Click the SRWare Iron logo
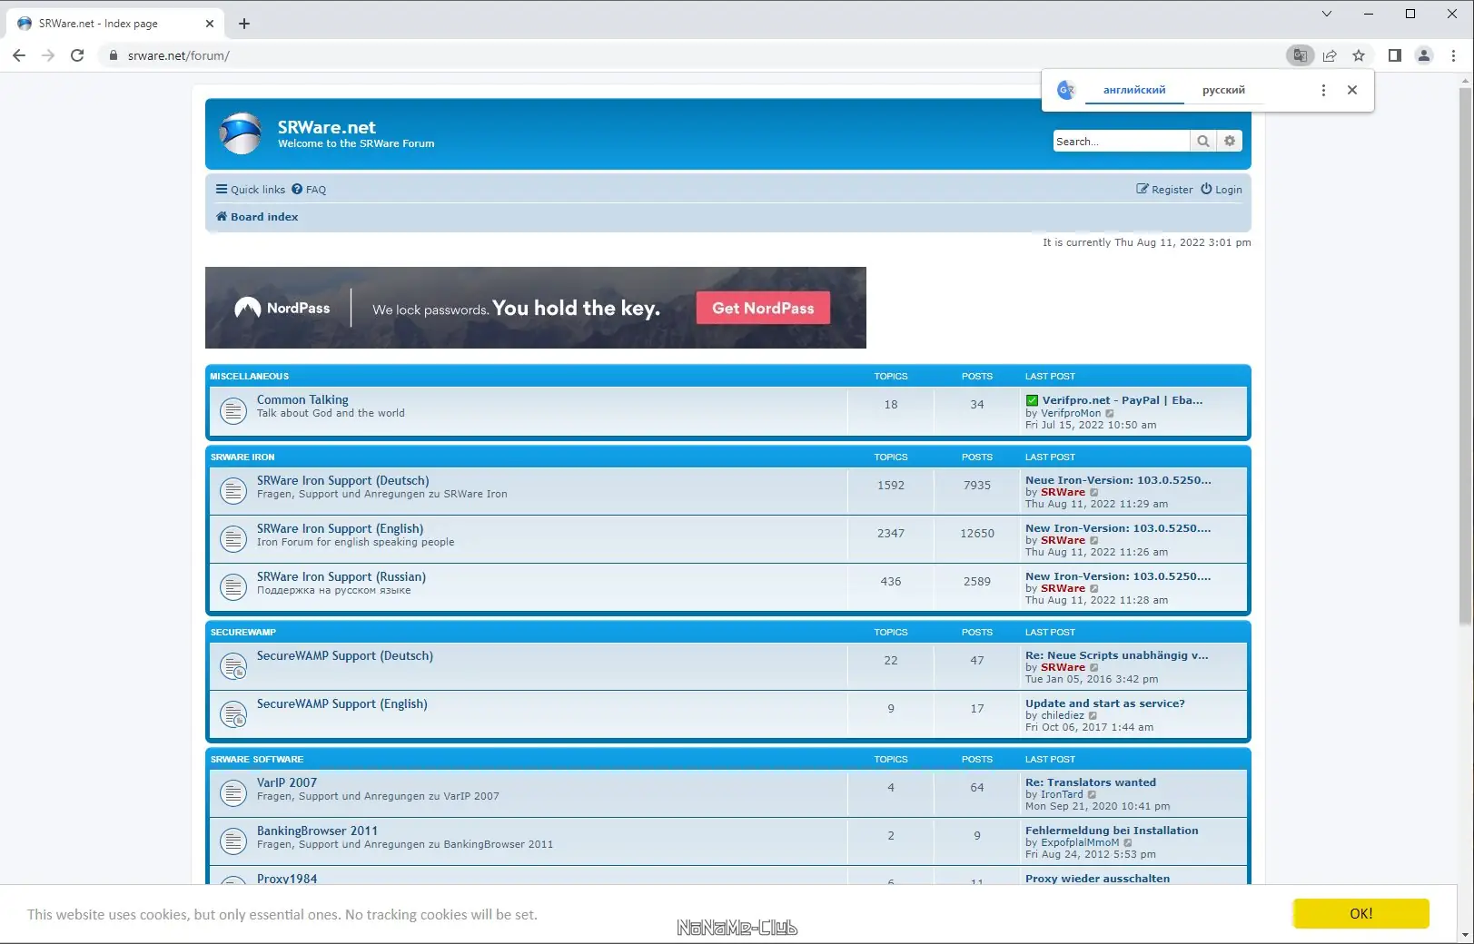The height and width of the screenshot is (944, 1474). [241, 133]
